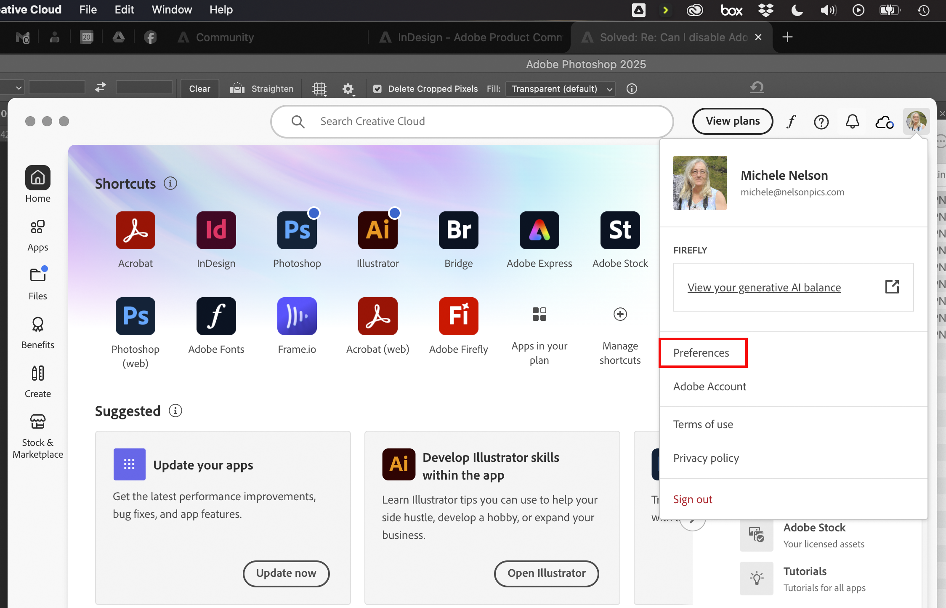This screenshot has width=946, height=608.
Task: Open Creative Cloud notifications bell
Action: click(852, 122)
